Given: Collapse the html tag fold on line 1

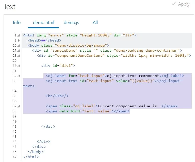Looking at the screenshot, I should point(19,35).
